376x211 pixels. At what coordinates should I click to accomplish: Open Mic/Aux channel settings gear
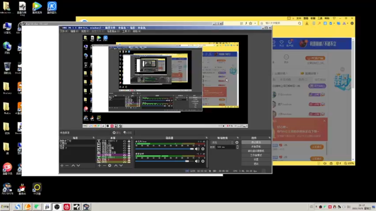tap(203, 149)
